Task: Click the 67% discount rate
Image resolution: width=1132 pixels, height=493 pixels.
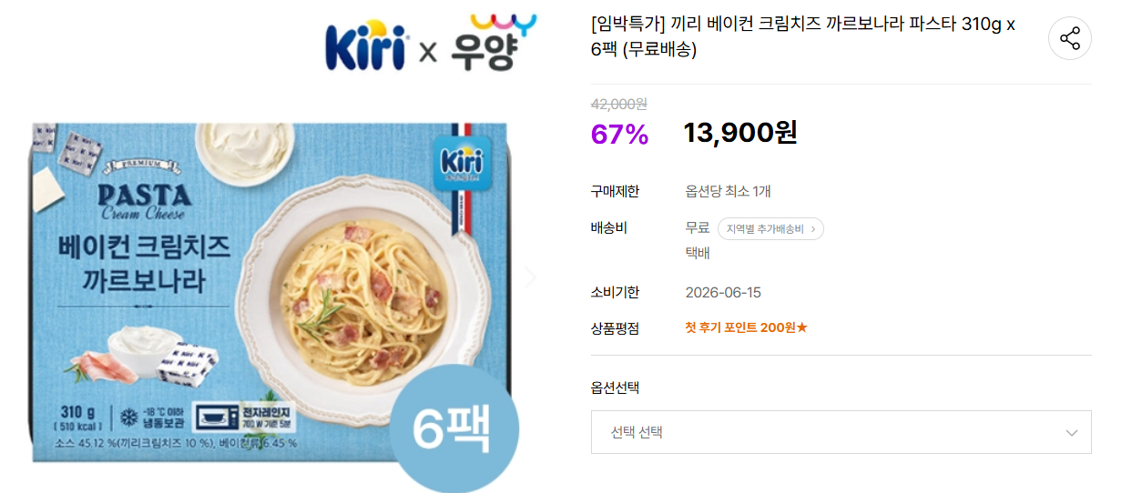Action: pos(619,135)
